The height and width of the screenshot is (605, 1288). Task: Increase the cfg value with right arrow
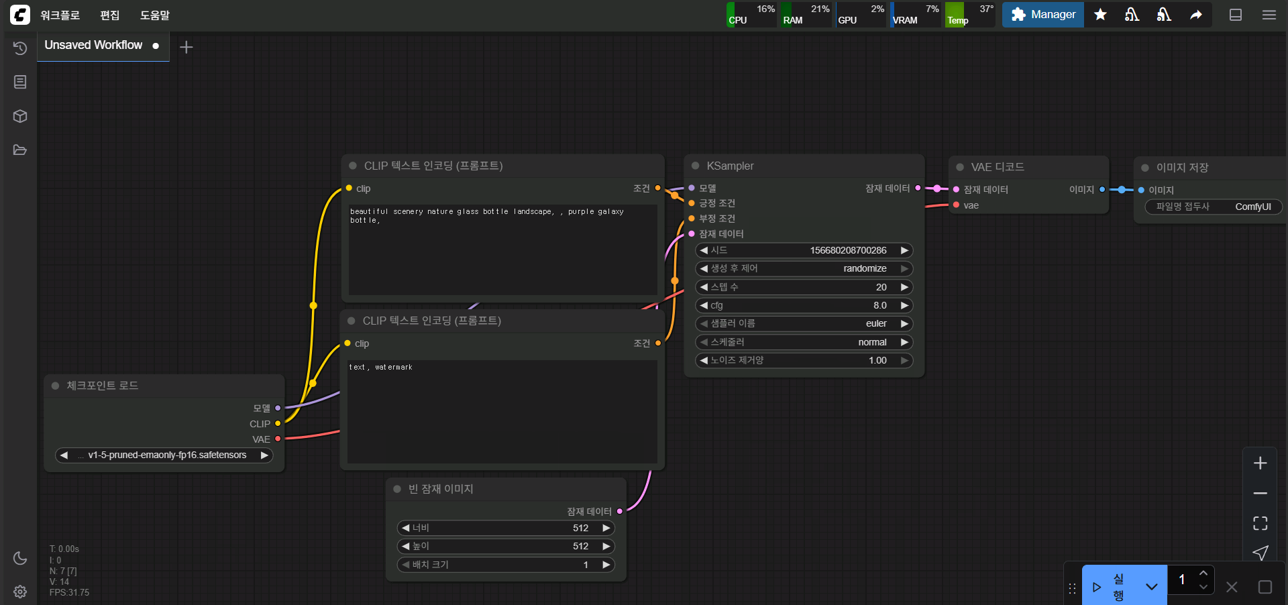pos(904,306)
